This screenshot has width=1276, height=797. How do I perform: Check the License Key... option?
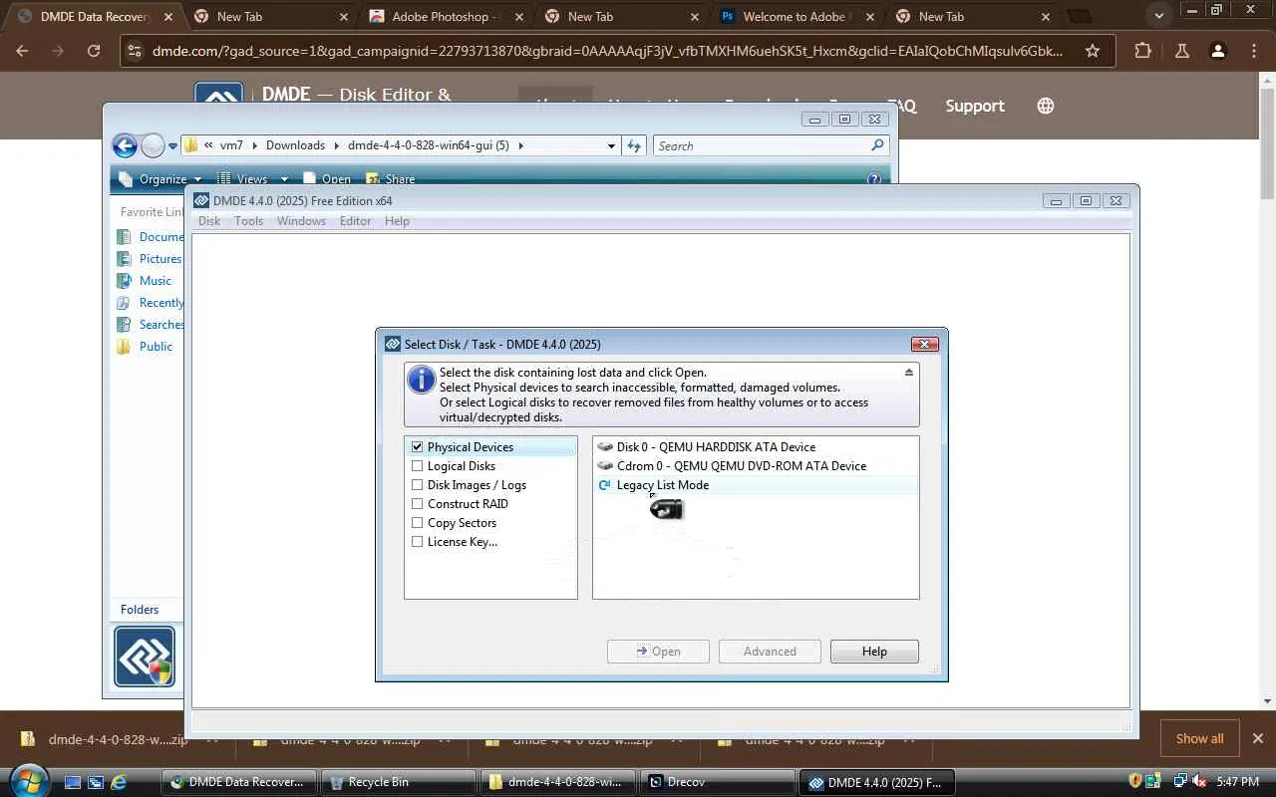click(418, 542)
